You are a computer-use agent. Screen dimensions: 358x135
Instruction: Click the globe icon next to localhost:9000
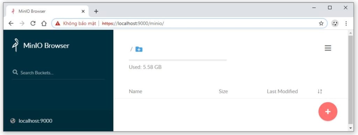click(x=13, y=121)
